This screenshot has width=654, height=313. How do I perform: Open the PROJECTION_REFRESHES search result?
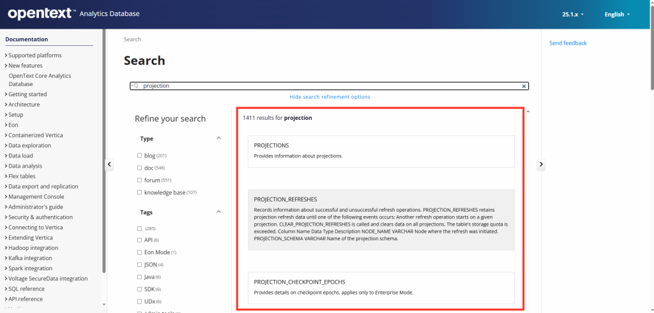[285, 199]
